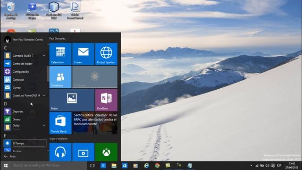The height and width of the screenshot is (170, 302).
Task: Click the apps list scrollbar thumb
Action: [x=48, y=74]
